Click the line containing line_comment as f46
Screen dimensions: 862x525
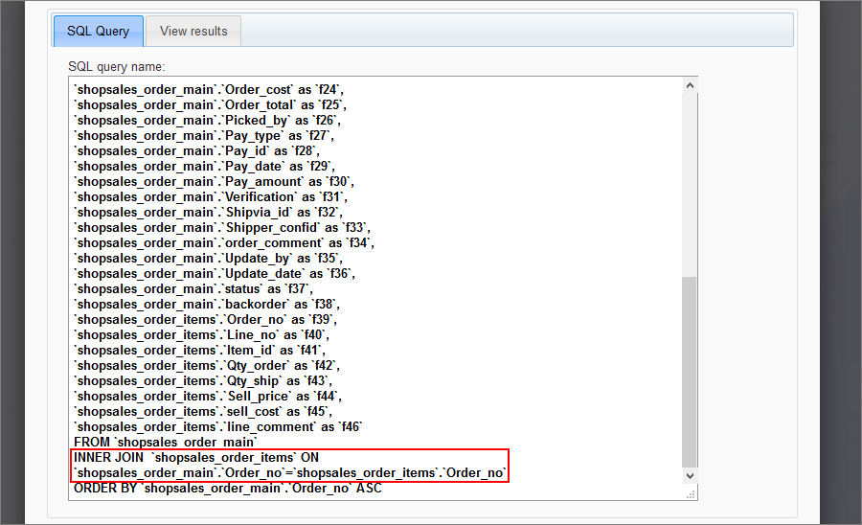click(218, 427)
